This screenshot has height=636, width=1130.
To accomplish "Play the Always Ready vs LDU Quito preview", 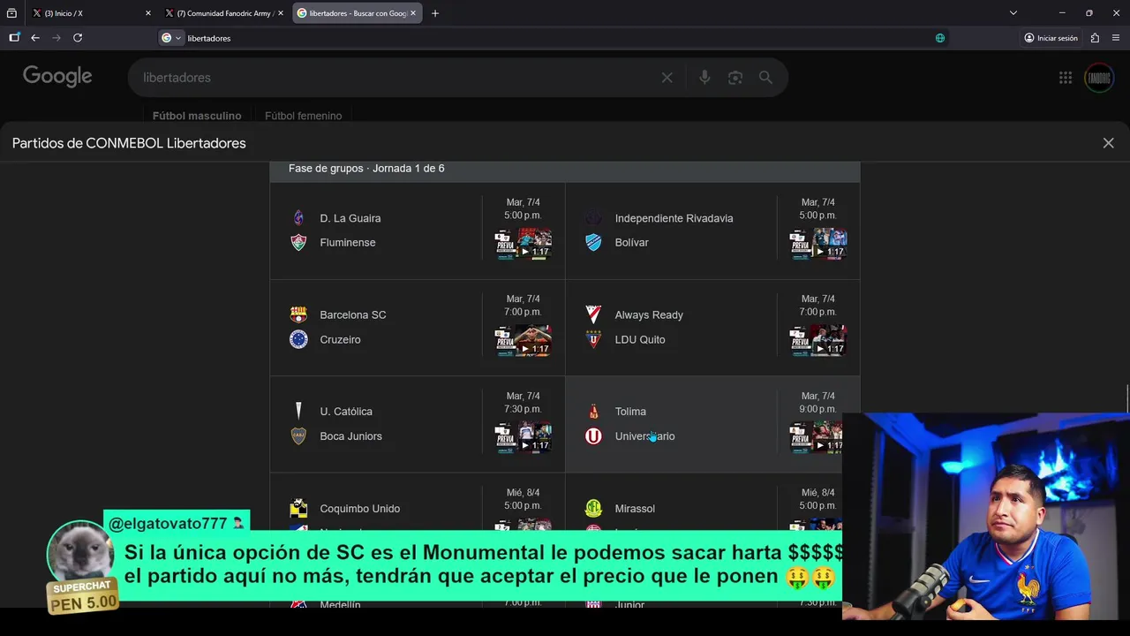I will [818, 341].
